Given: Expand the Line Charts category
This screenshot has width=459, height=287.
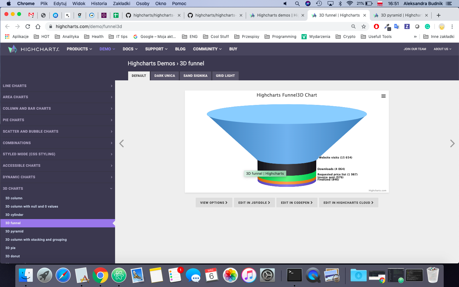Looking at the screenshot, I should [x=57, y=86].
